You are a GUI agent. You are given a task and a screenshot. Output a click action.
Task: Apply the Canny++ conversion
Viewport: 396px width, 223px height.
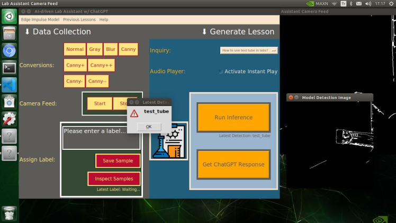(x=101, y=65)
